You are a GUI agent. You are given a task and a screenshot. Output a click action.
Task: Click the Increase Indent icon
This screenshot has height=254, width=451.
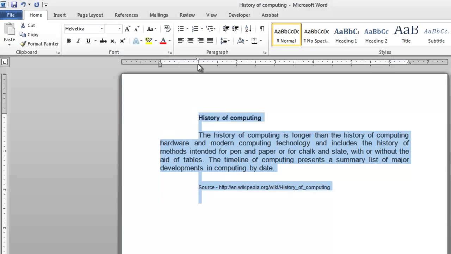(x=235, y=29)
